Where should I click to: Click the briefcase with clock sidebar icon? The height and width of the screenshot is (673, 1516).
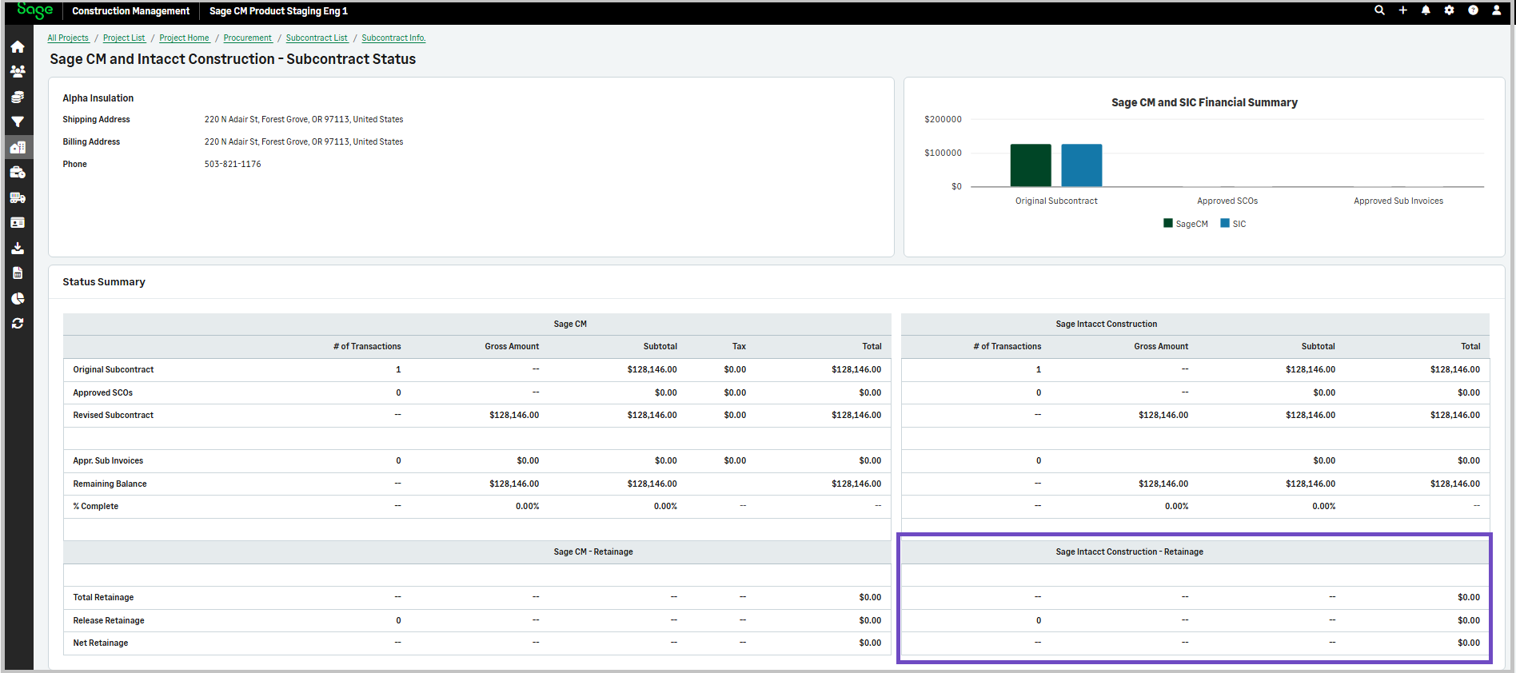pyautogui.click(x=18, y=173)
